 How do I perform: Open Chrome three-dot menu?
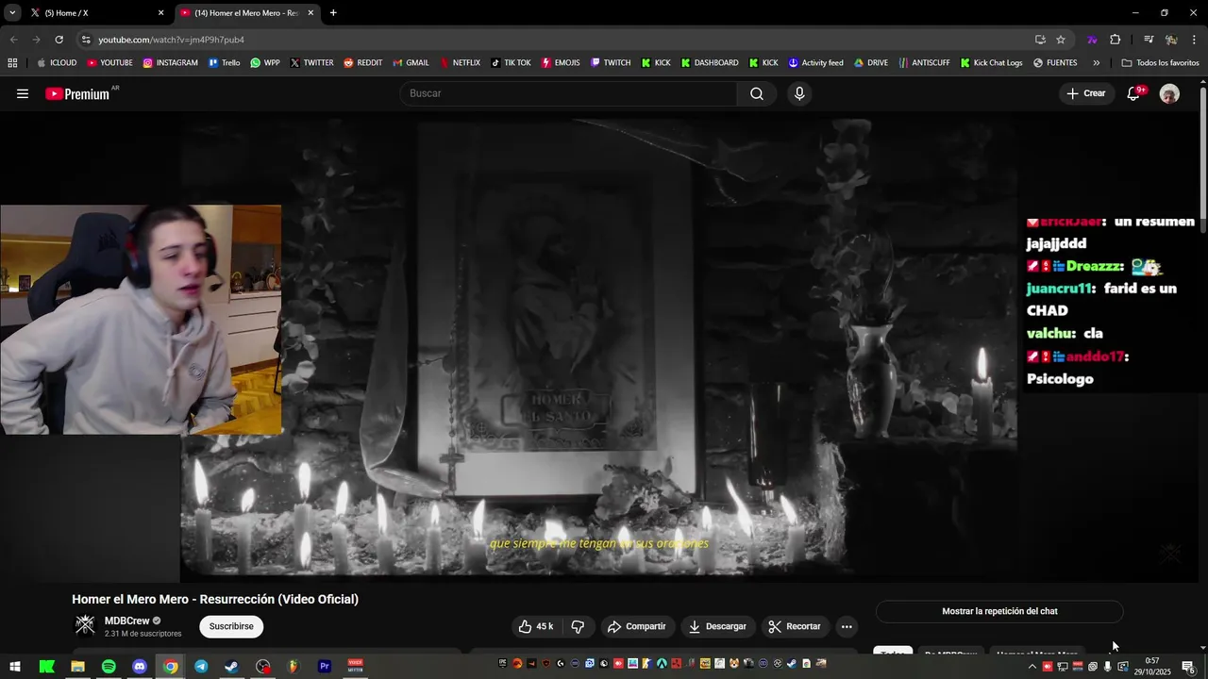1195,40
